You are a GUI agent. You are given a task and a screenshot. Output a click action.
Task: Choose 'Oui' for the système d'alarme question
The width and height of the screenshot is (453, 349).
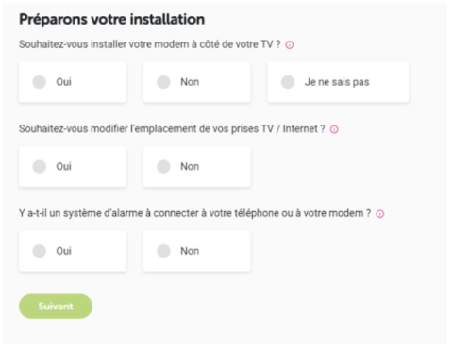point(73,251)
